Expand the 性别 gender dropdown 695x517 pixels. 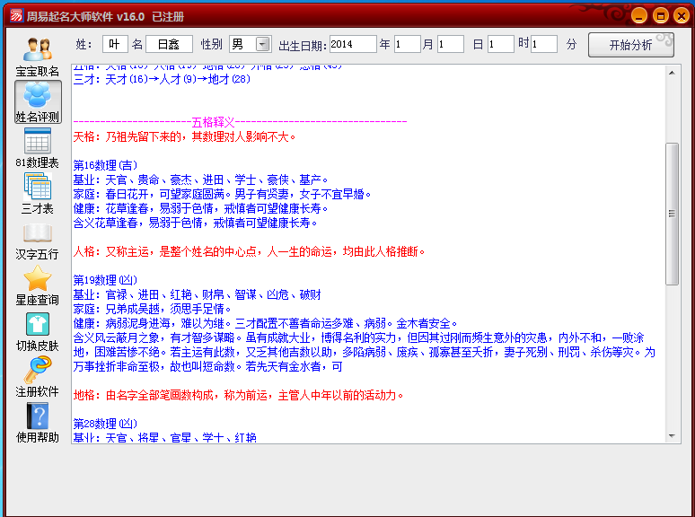262,44
